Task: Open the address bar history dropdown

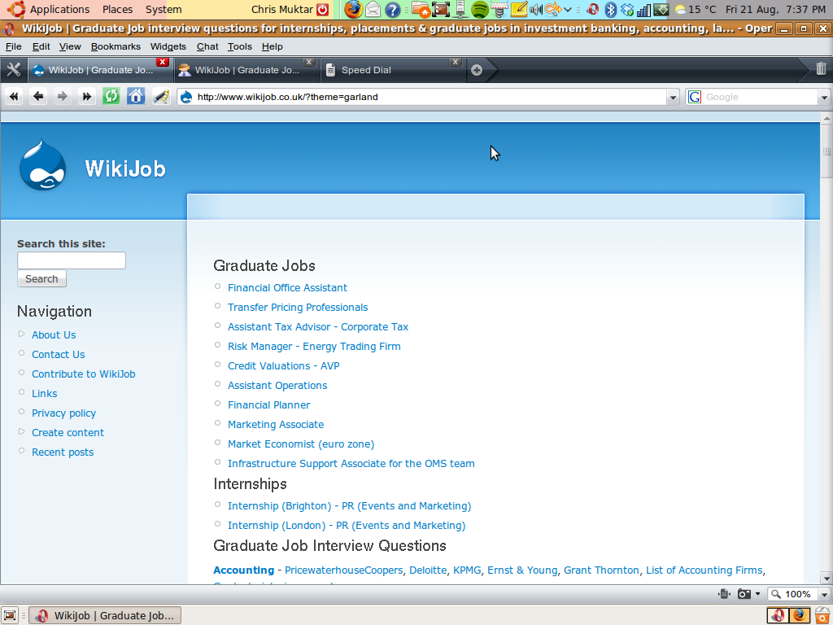Action: click(673, 98)
